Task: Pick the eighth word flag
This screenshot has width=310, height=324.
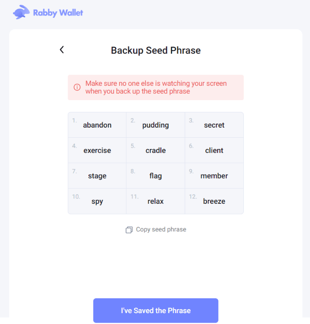Action: click(156, 176)
